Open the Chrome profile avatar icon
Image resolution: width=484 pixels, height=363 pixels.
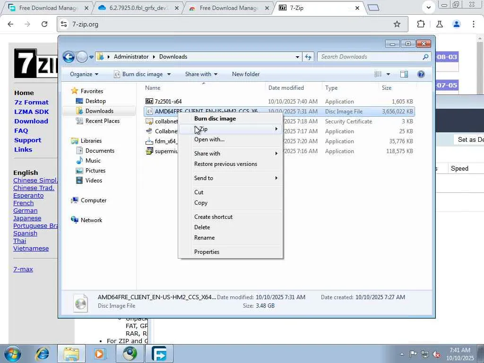(x=457, y=24)
